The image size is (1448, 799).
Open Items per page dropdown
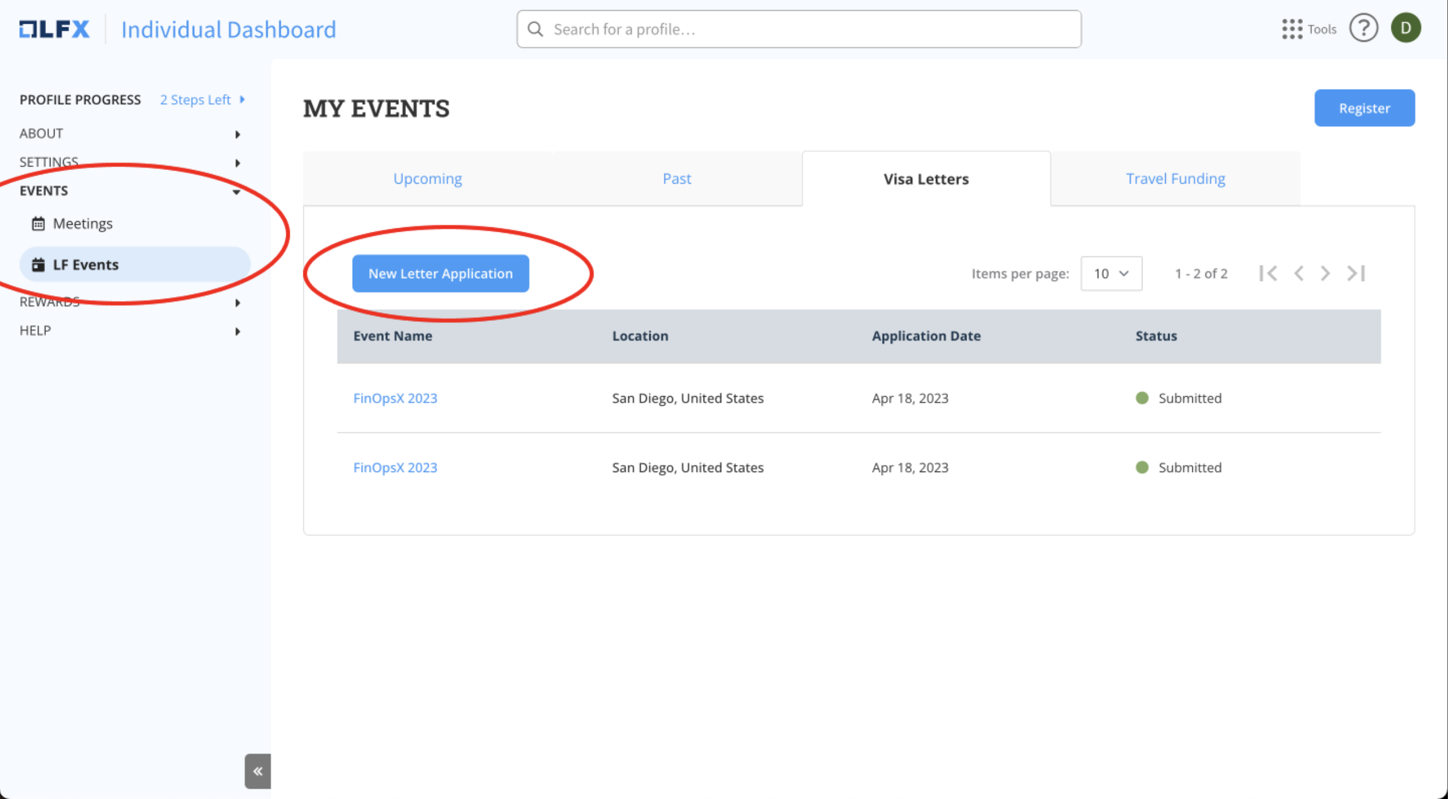click(x=1111, y=274)
